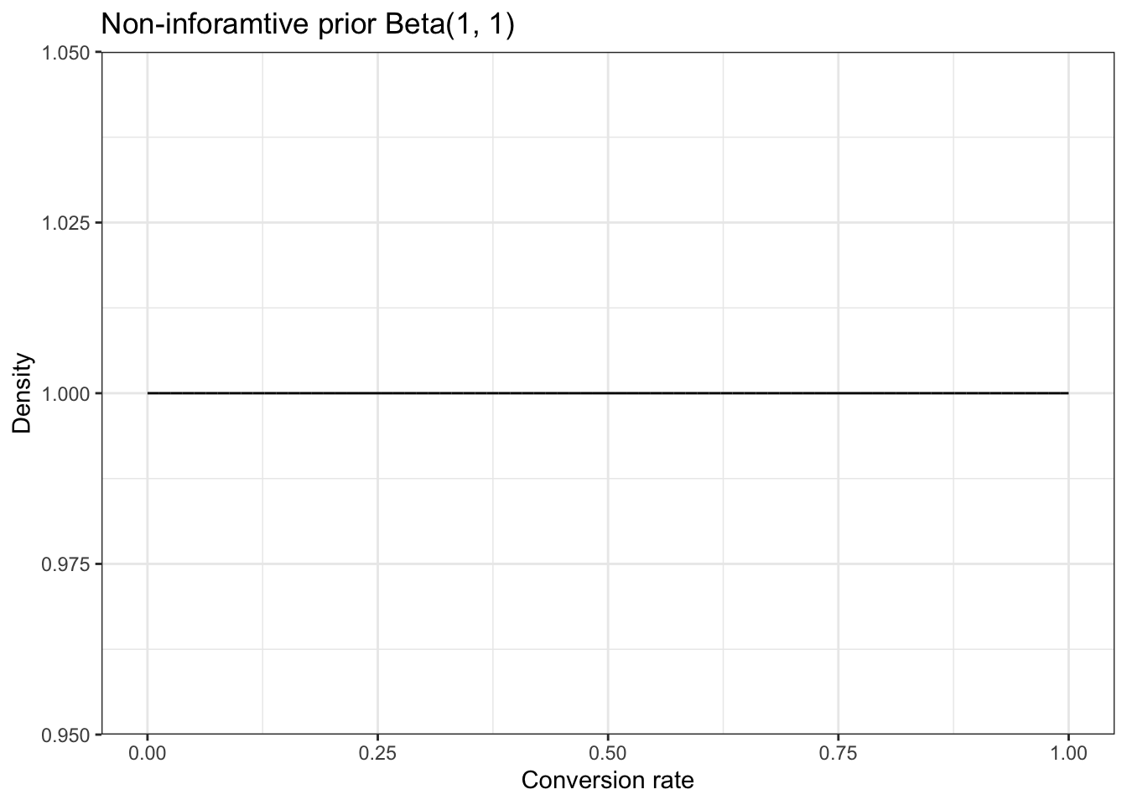Click the 'Density' y-axis label
The image size is (1127, 805).
point(23,393)
